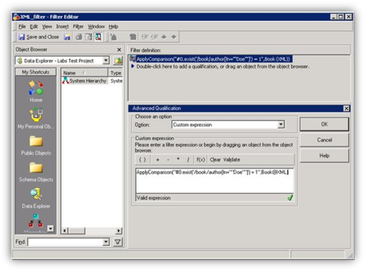Close the Object Browser panel
365x271 pixels.
coord(119,50)
